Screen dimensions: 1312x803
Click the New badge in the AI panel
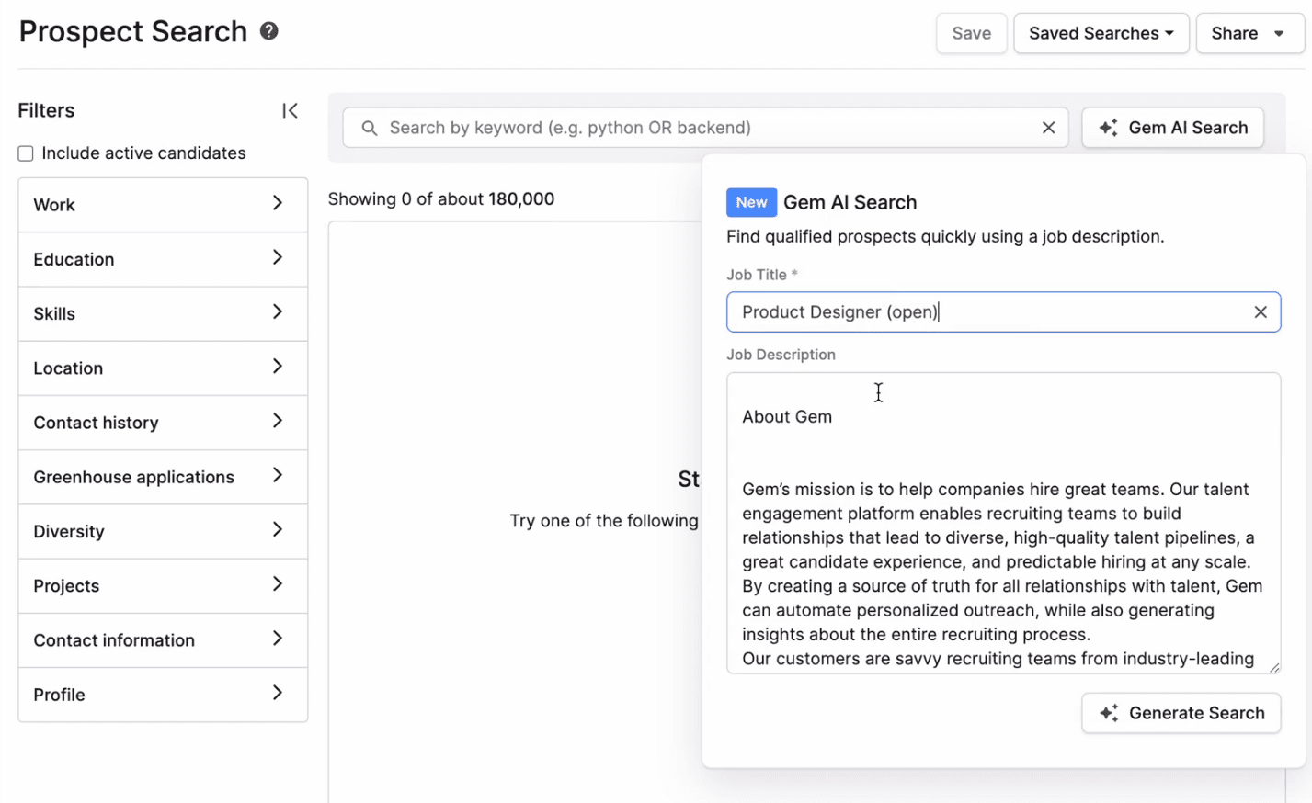point(751,202)
